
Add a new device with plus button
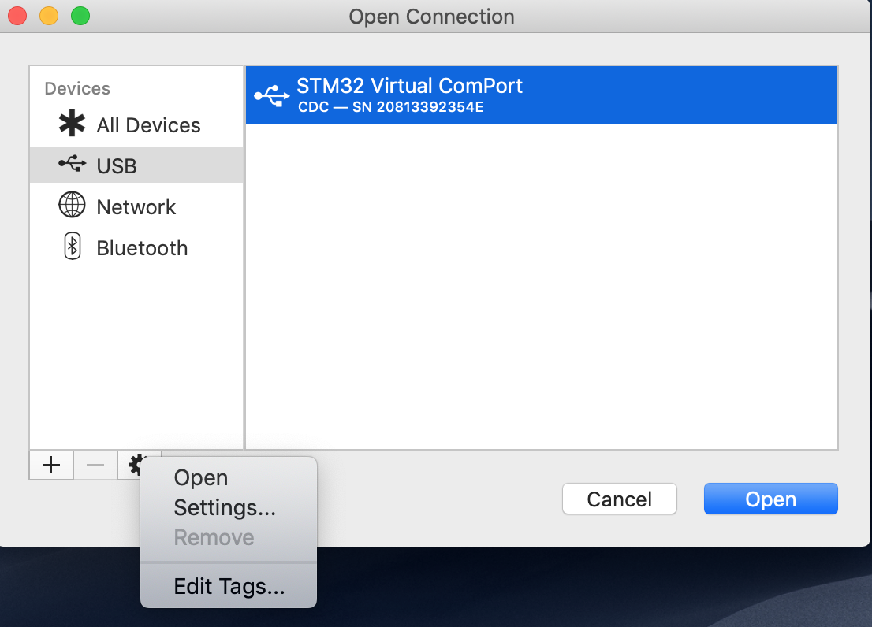(x=51, y=465)
